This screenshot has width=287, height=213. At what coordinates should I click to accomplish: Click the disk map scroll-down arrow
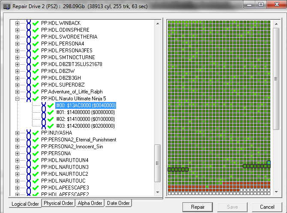pos(276,192)
